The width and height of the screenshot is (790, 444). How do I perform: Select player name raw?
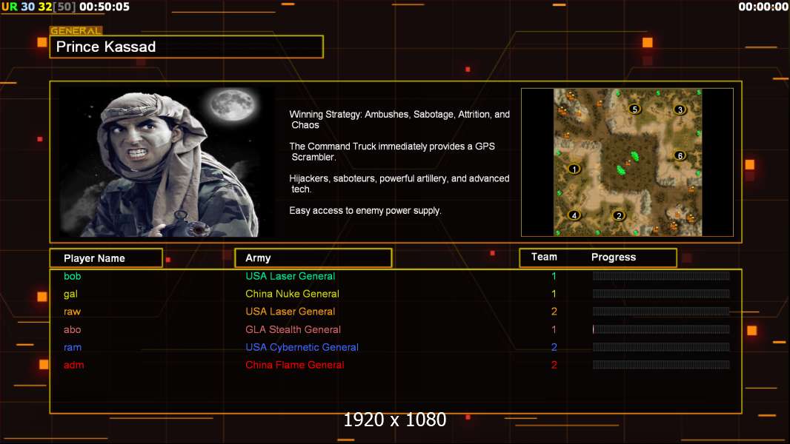[72, 312]
